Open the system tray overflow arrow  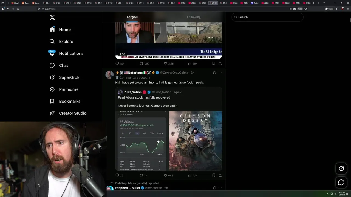click(327, 194)
